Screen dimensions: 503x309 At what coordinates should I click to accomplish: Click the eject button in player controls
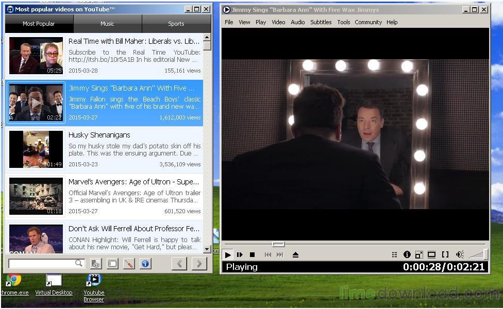coord(295,255)
